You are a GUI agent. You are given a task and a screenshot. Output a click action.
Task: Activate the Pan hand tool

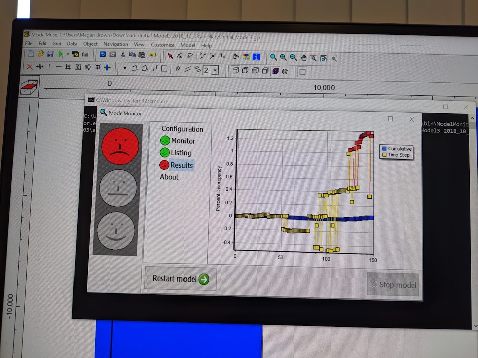[x=304, y=58]
